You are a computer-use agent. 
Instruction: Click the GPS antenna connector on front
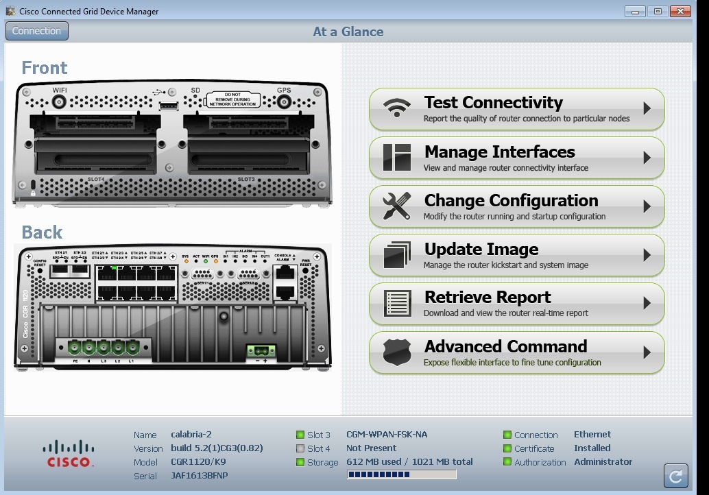coord(284,101)
